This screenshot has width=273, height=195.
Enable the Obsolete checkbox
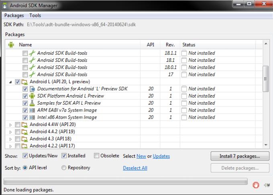96,156
